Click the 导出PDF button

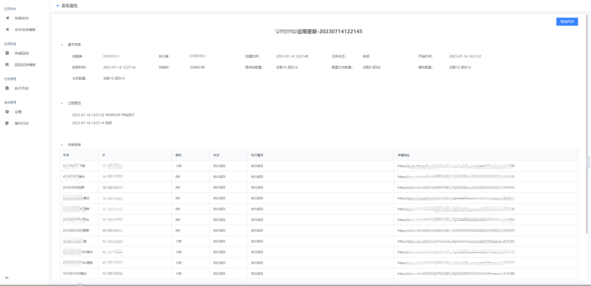pos(567,22)
